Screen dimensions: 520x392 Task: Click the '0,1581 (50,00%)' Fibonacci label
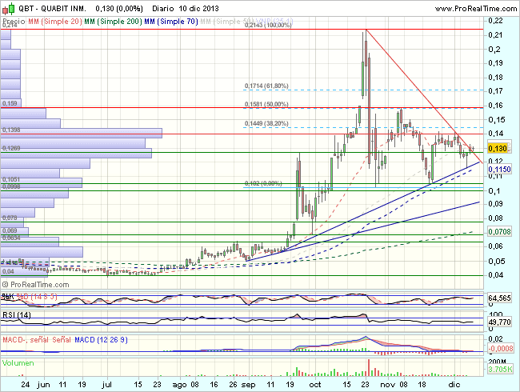coord(266,104)
